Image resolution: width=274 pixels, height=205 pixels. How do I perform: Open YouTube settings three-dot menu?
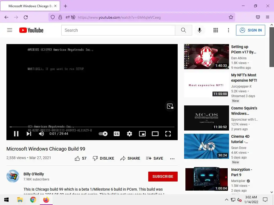pos(228,30)
